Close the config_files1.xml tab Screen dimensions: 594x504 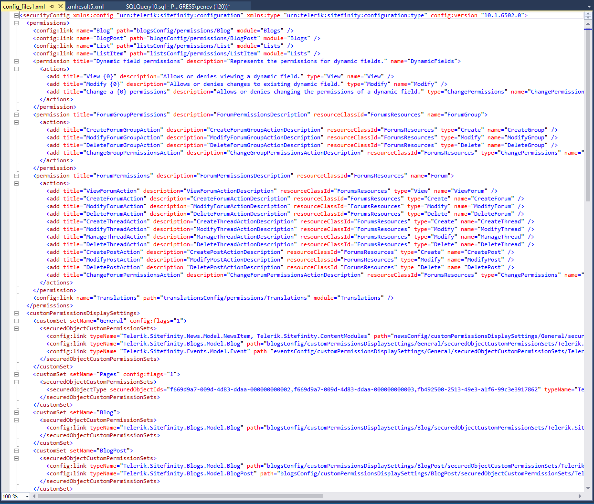(x=61, y=7)
